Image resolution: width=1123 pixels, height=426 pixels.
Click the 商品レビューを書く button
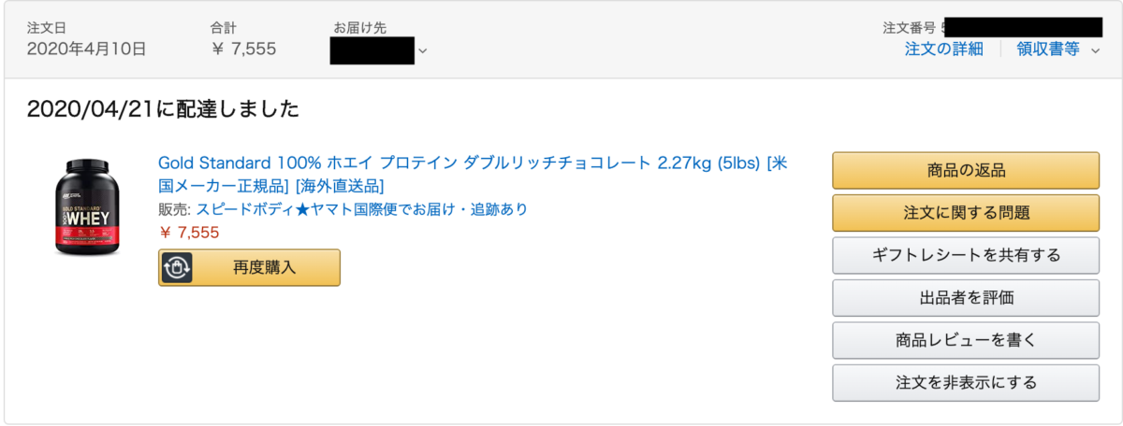click(x=966, y=340)
